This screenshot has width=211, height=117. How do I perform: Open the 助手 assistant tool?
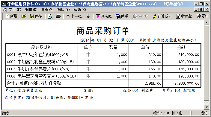click(122, 16)
